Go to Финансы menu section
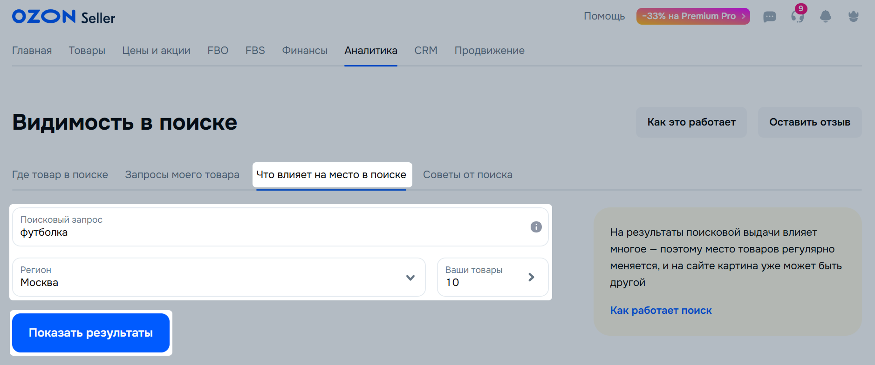 [305, 51]
